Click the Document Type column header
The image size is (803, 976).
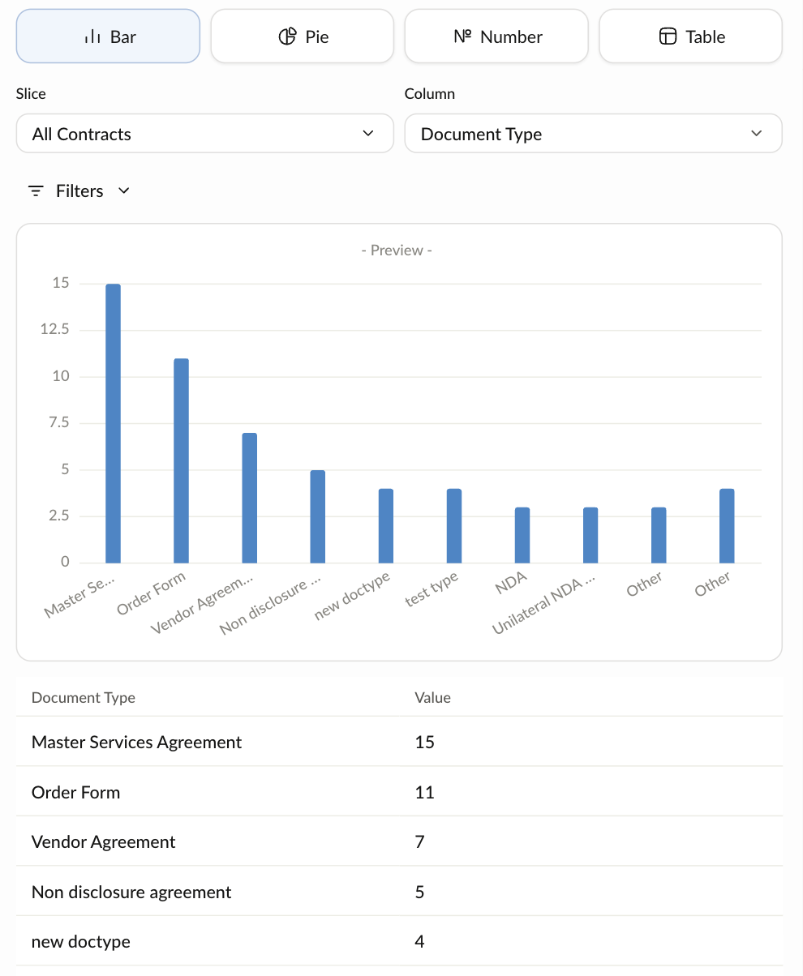pyautogui.click(x=84, y=697)
